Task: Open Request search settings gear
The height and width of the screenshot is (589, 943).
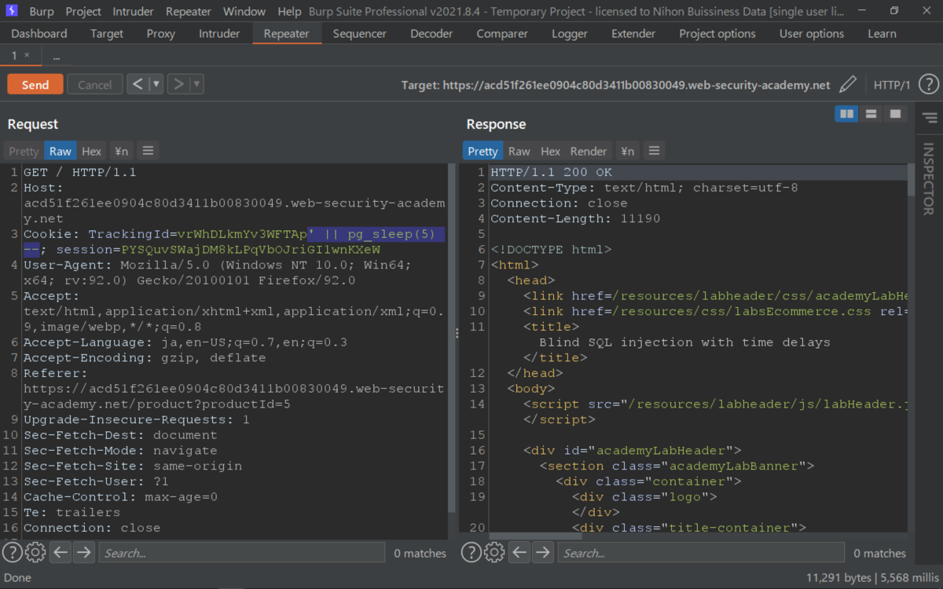Action: coord(35,552)
